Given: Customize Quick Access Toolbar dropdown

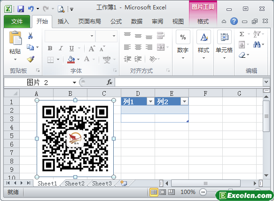Looking at the screenshot, I should tap(71, 9).
